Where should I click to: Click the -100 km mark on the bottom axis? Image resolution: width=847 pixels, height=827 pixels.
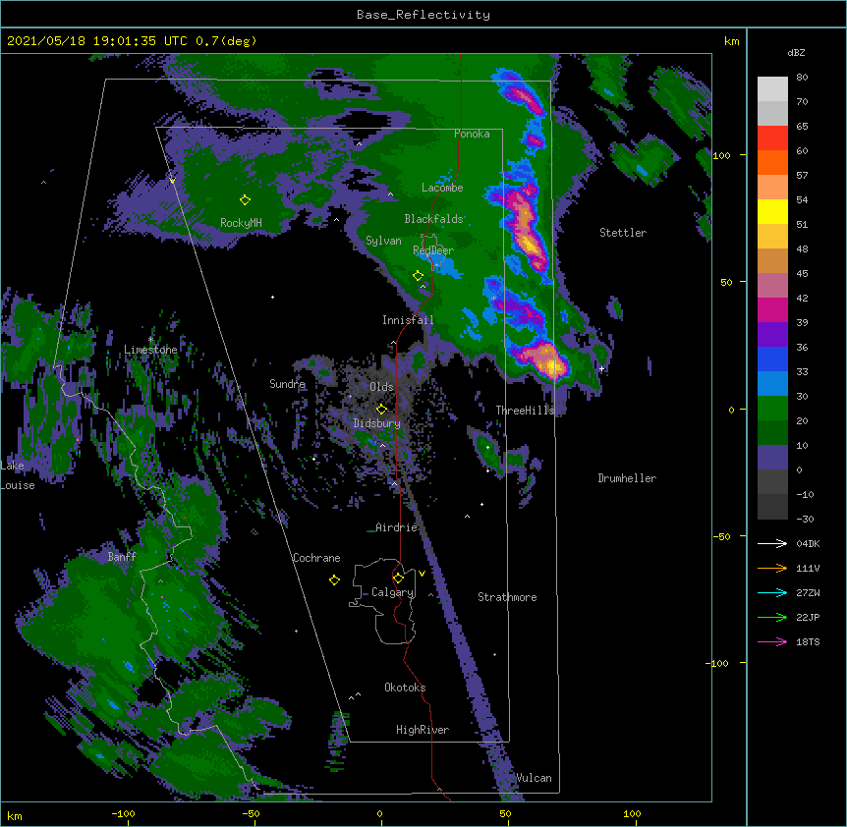point(123,814)
